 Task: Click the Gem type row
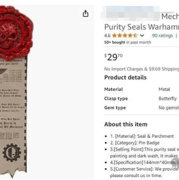142,108
